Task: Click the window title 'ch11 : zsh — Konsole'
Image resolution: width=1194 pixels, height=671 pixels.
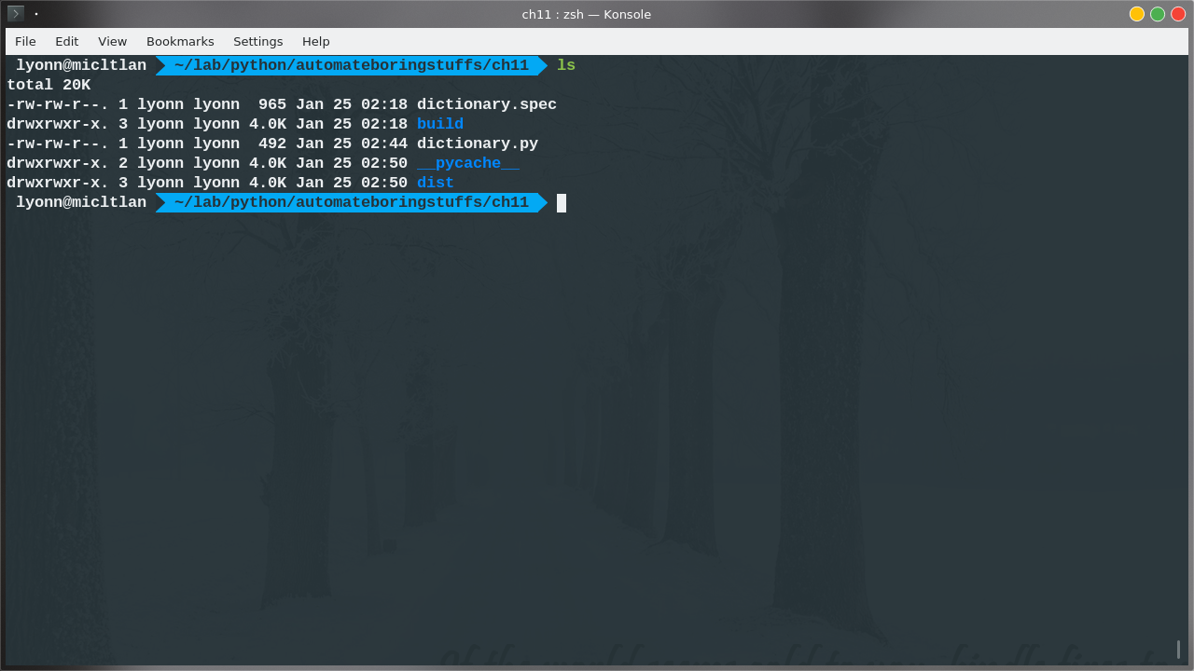Action: [x=587, y=14]
